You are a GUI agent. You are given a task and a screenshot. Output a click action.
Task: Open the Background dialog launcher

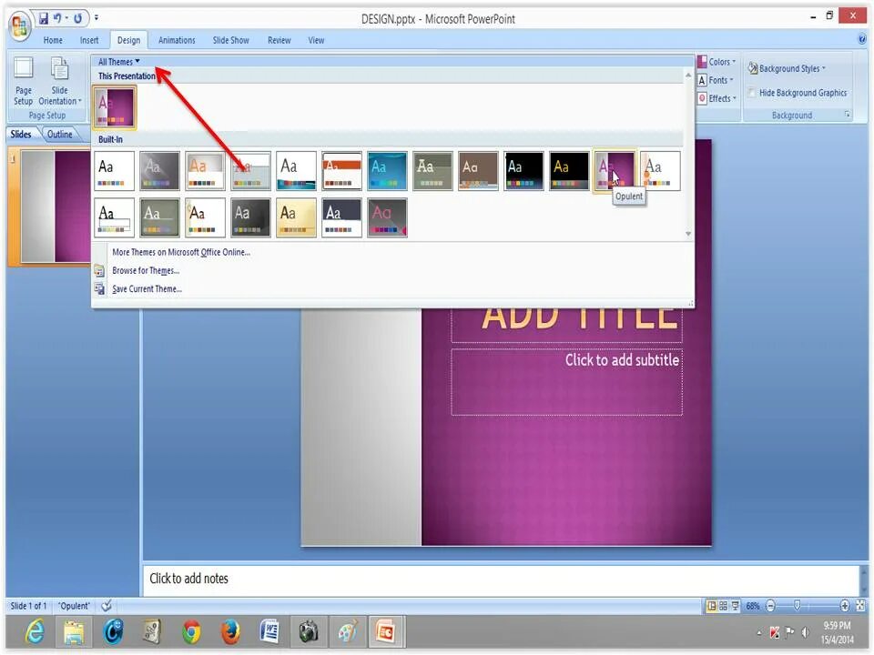[x=848, y=115]
